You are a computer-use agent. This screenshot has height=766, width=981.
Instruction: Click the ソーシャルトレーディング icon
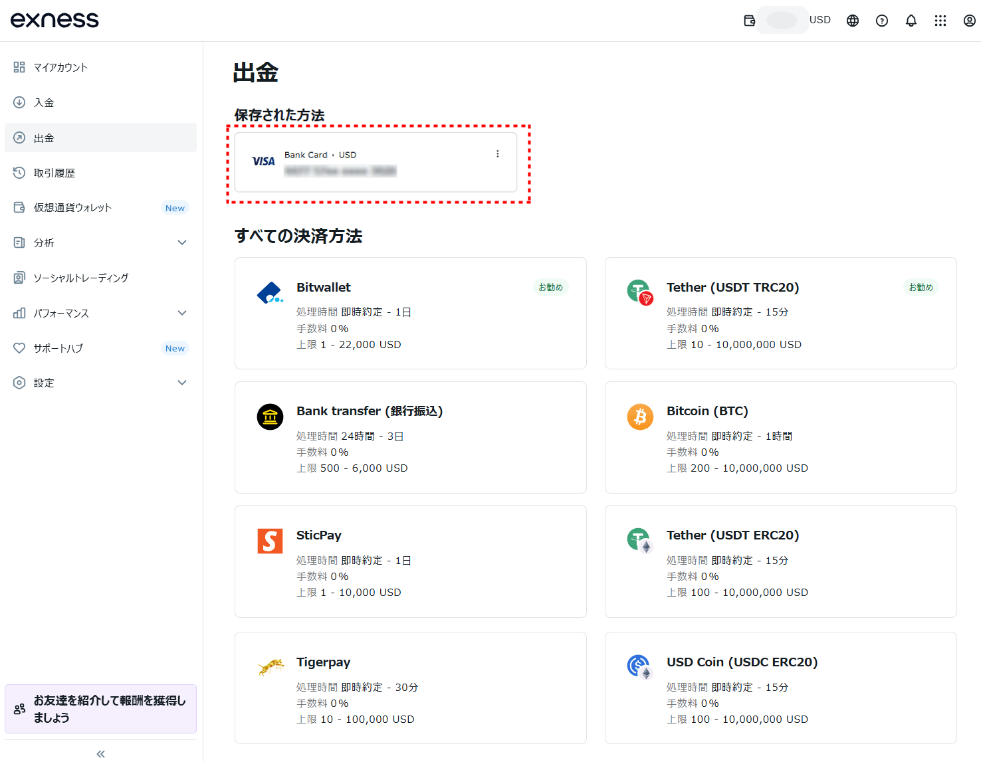(19, 278)
